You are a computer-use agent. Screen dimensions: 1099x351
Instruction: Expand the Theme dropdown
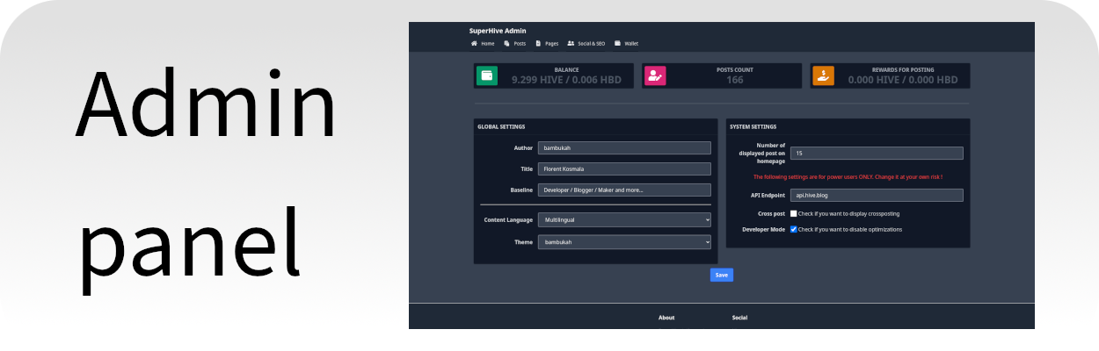click(x=624, y=241)
